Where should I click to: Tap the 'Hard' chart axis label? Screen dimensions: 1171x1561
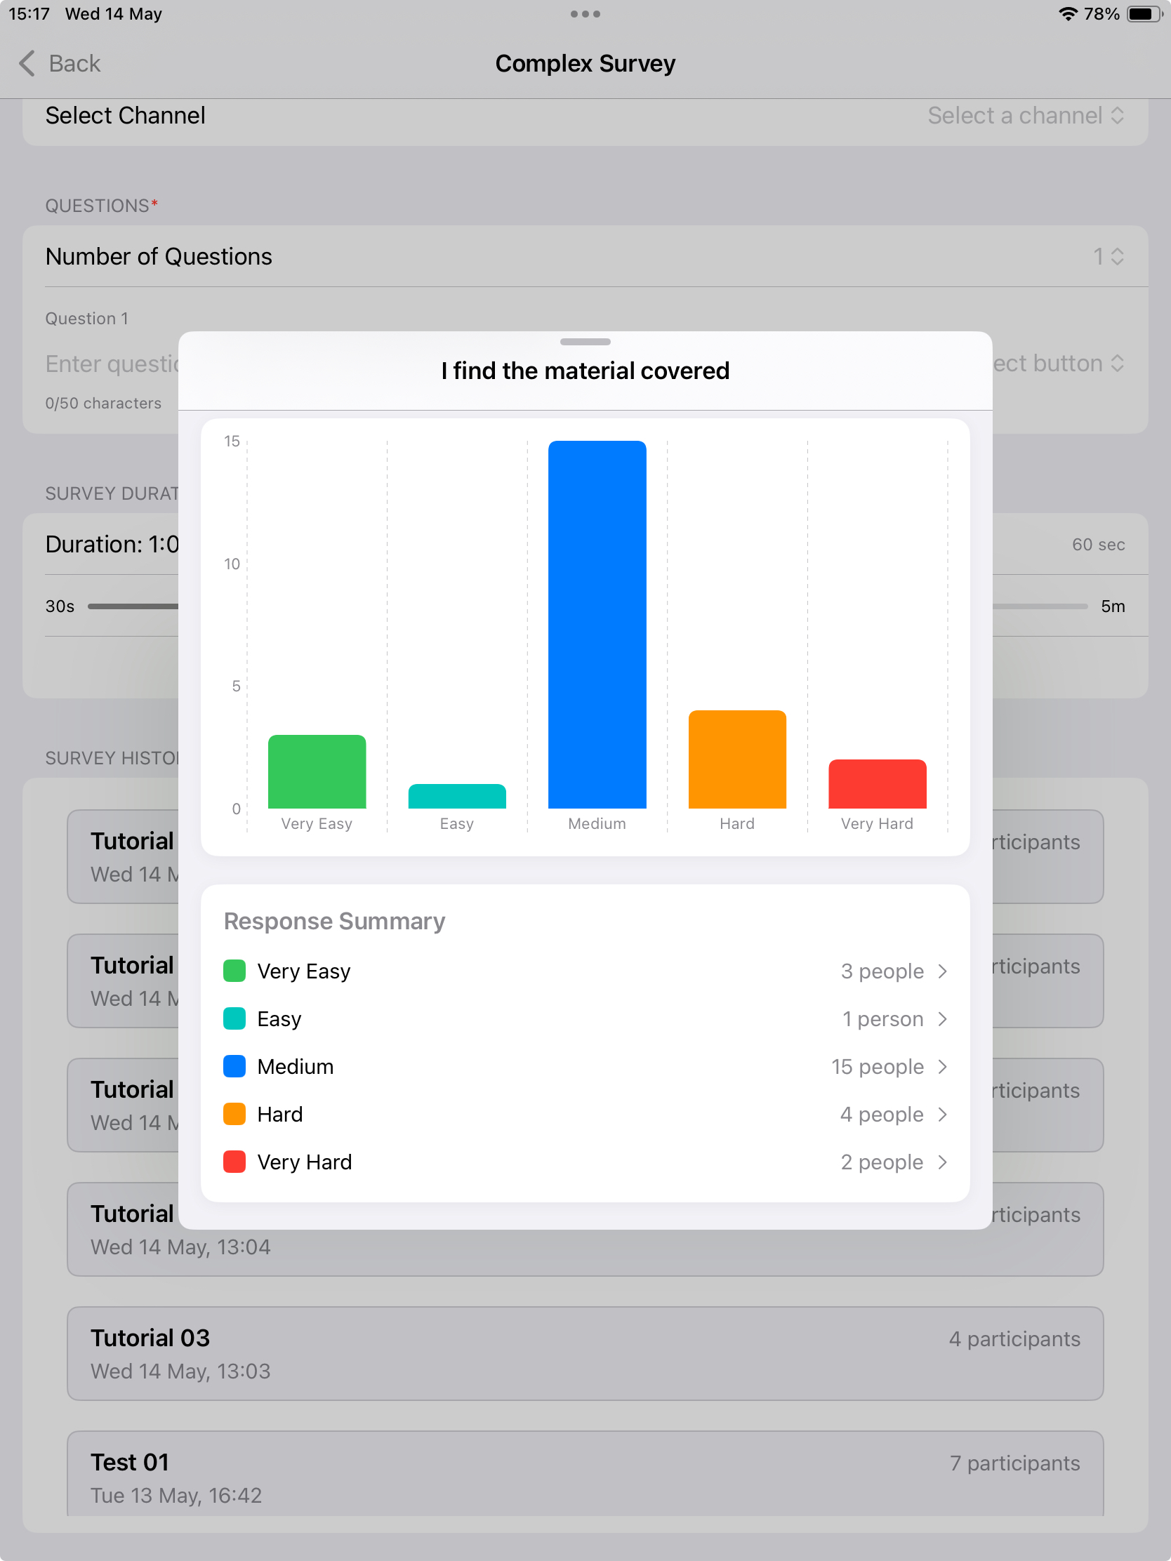pyautogui.click(x=737, y=823)
